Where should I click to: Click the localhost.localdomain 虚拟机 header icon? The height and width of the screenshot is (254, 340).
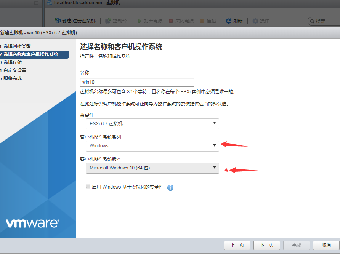pyautogui.click(x=50, y=3)
